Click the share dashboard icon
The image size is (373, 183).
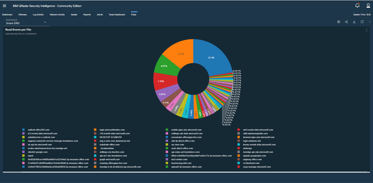point(346,22)
